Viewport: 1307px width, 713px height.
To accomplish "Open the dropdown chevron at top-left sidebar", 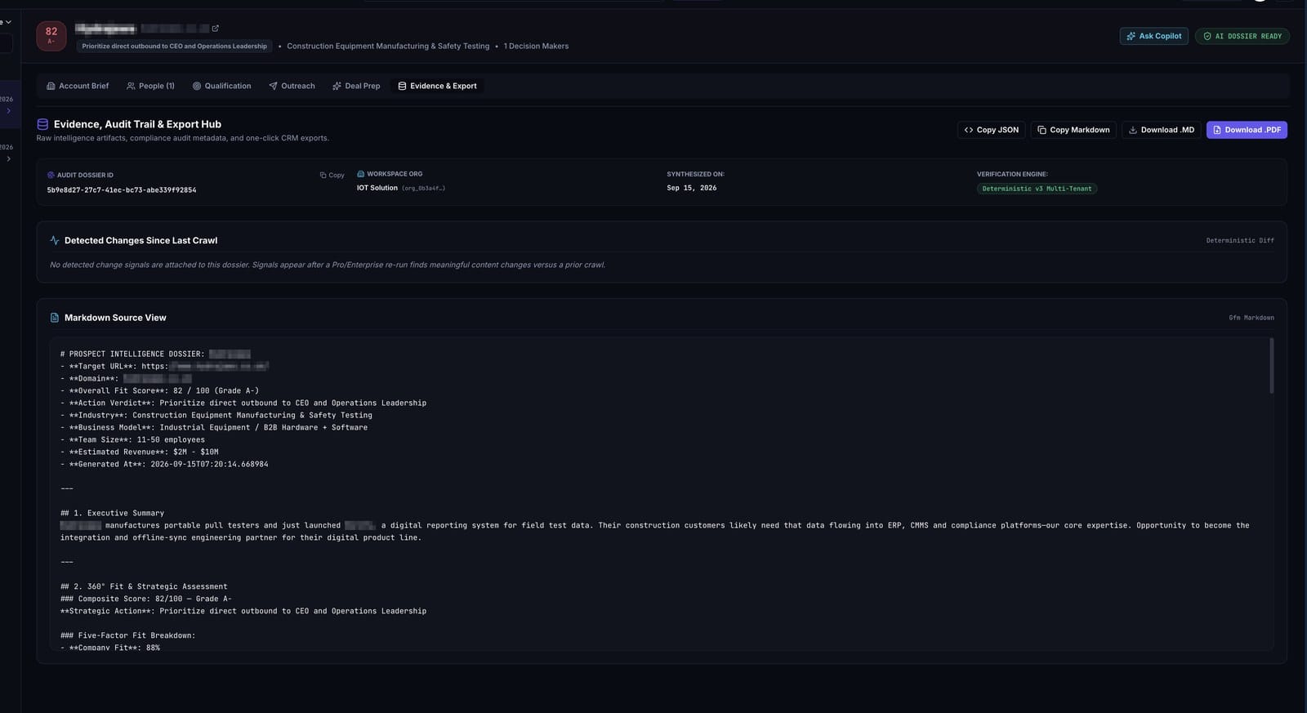I will (x=8, y=22).
